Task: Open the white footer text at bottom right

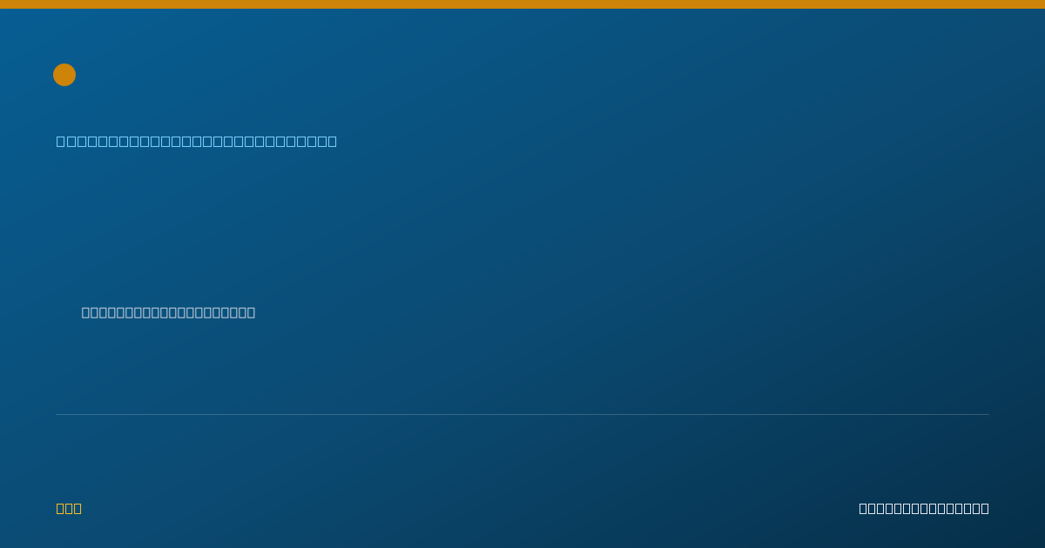Action: 924,508
